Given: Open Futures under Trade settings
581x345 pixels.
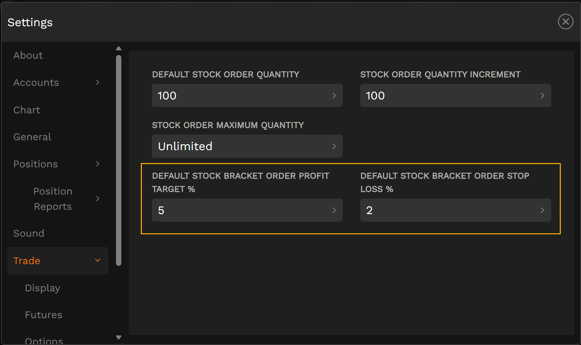Looking at the screenshot, I should click(x=43, y=315).
